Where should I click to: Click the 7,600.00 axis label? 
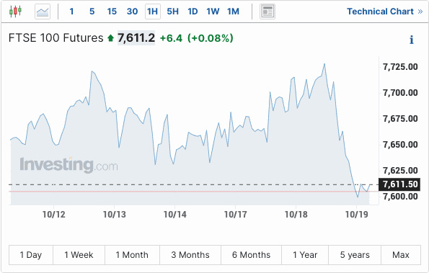(400, 197)
